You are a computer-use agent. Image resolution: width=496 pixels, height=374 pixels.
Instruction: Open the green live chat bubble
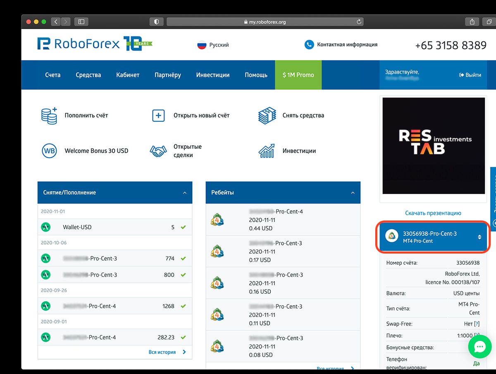(x=480, y=347)
